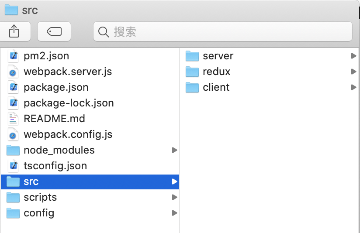Screen dimensions: 360x233
Task: Select the README.md document icon
Action: point(13,119)
